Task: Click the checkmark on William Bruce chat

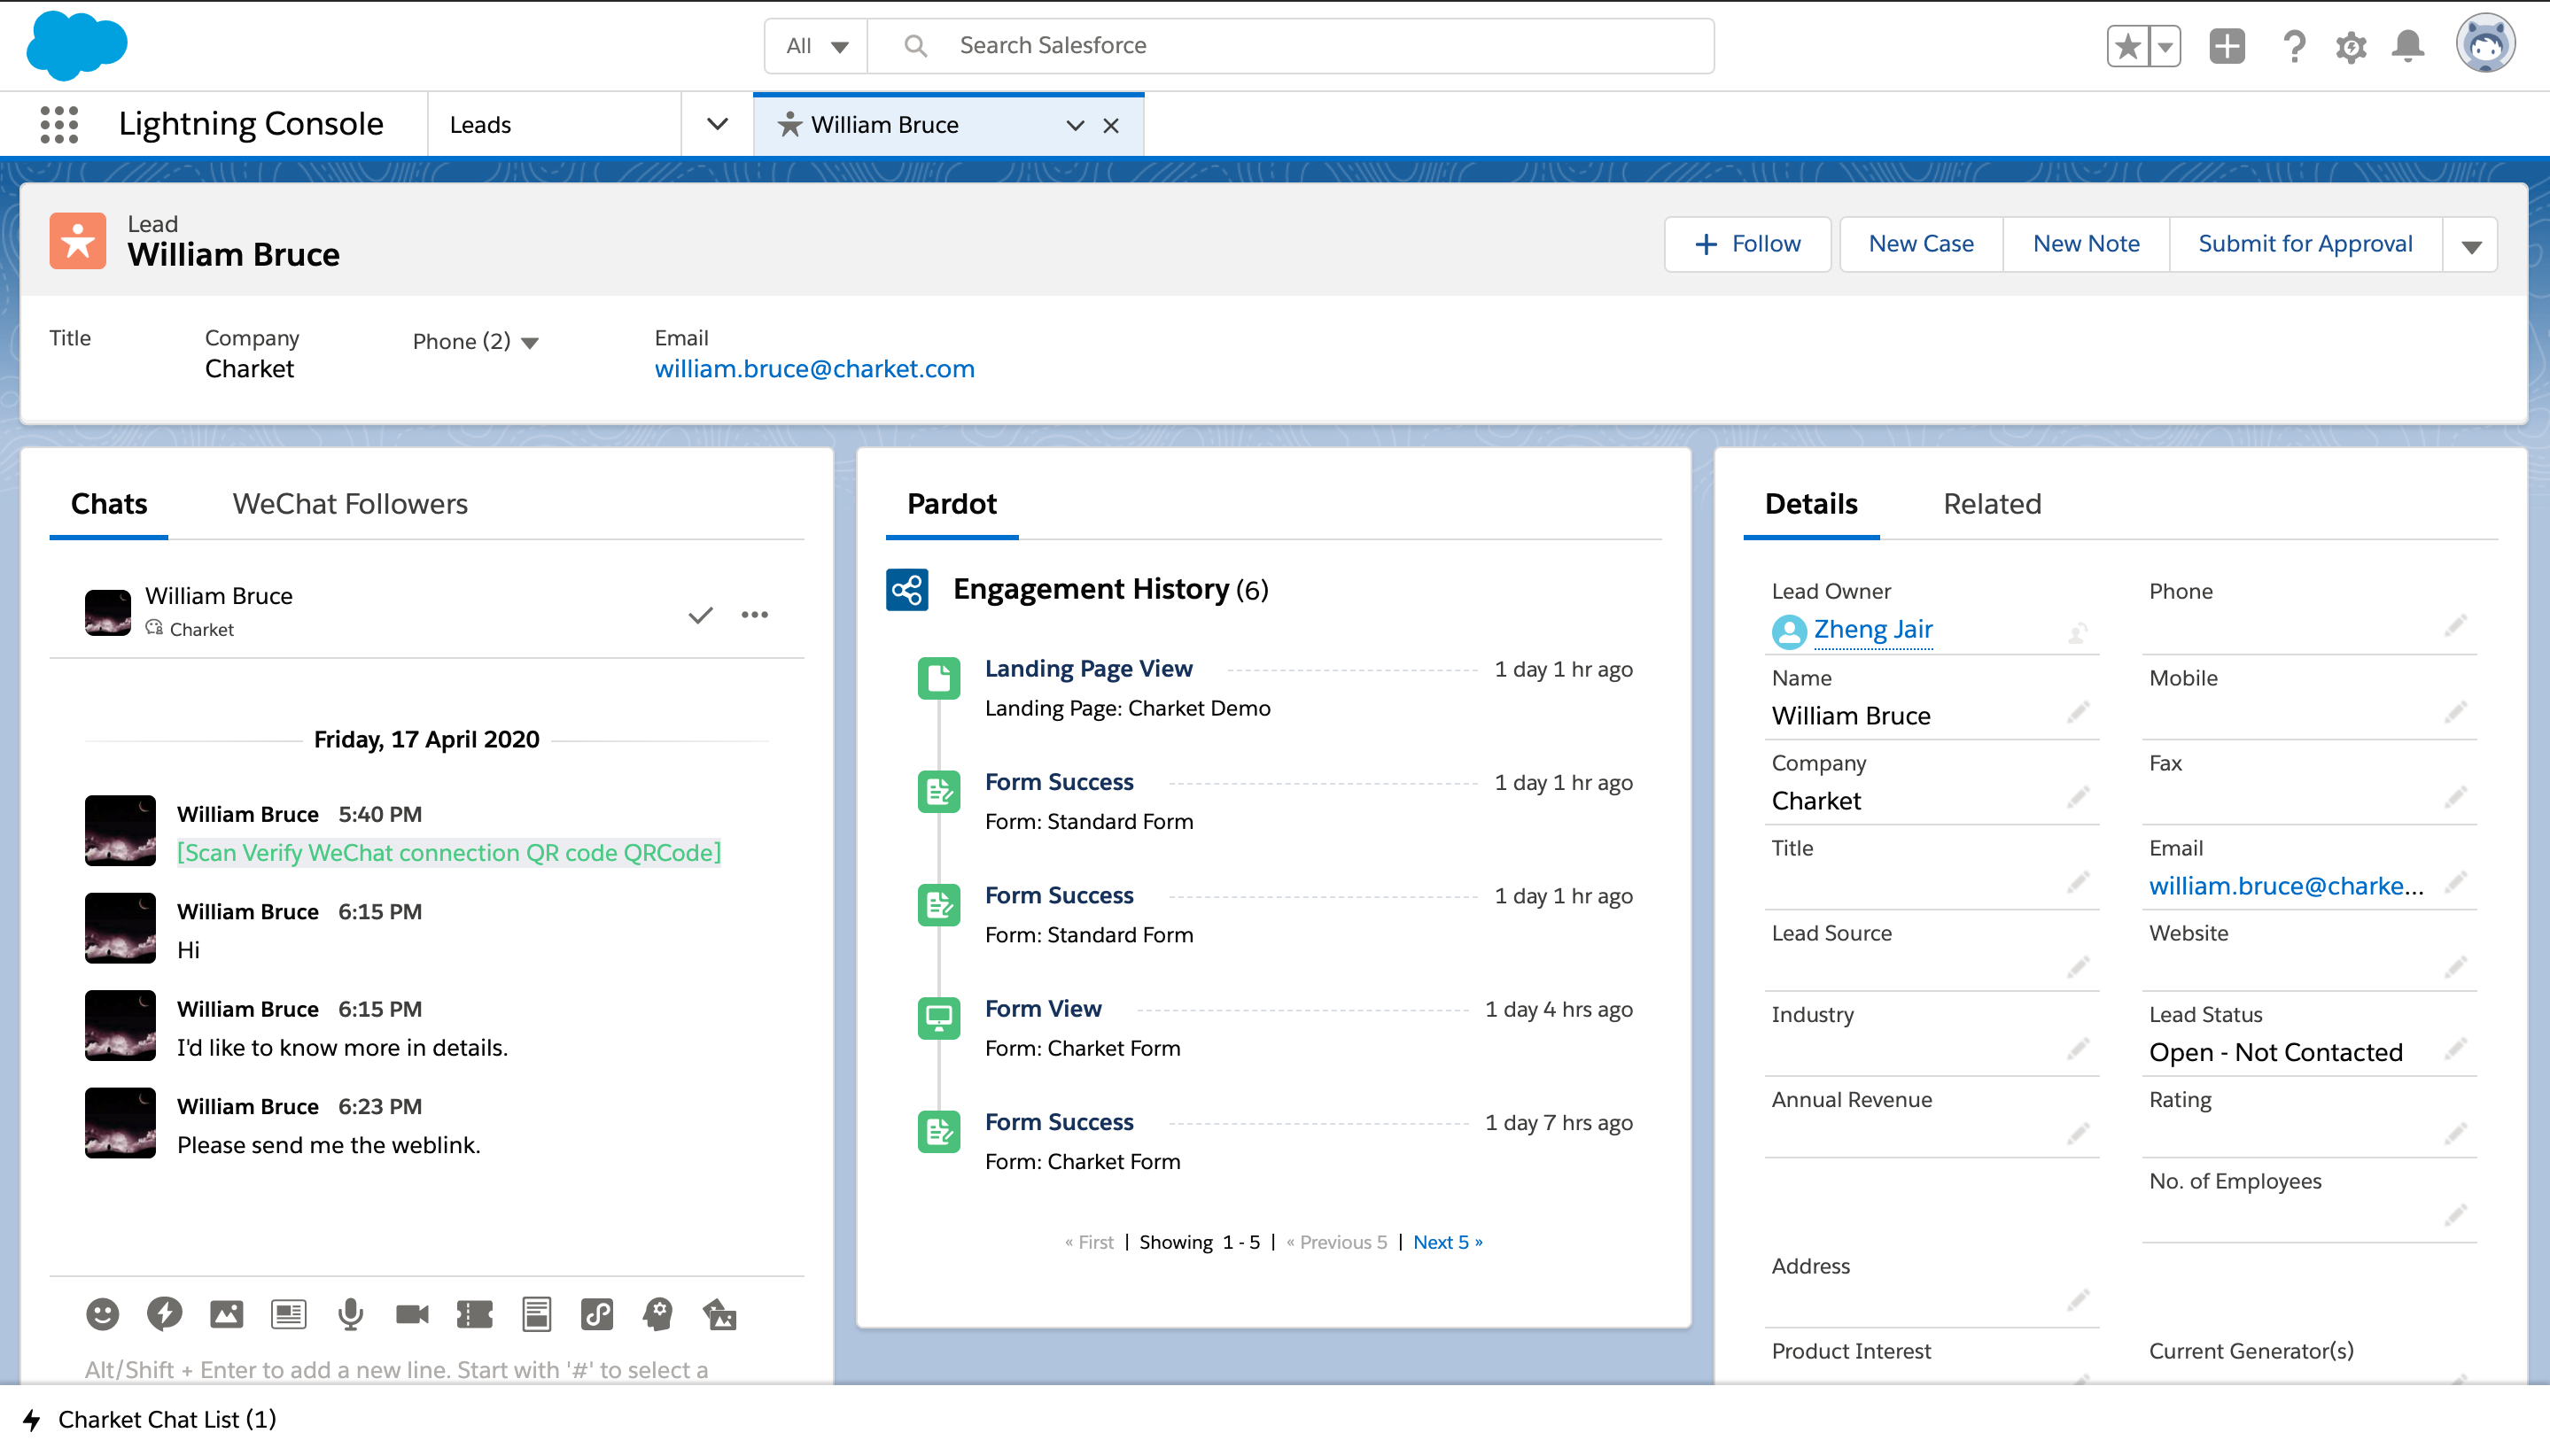Action: point(700,614)
